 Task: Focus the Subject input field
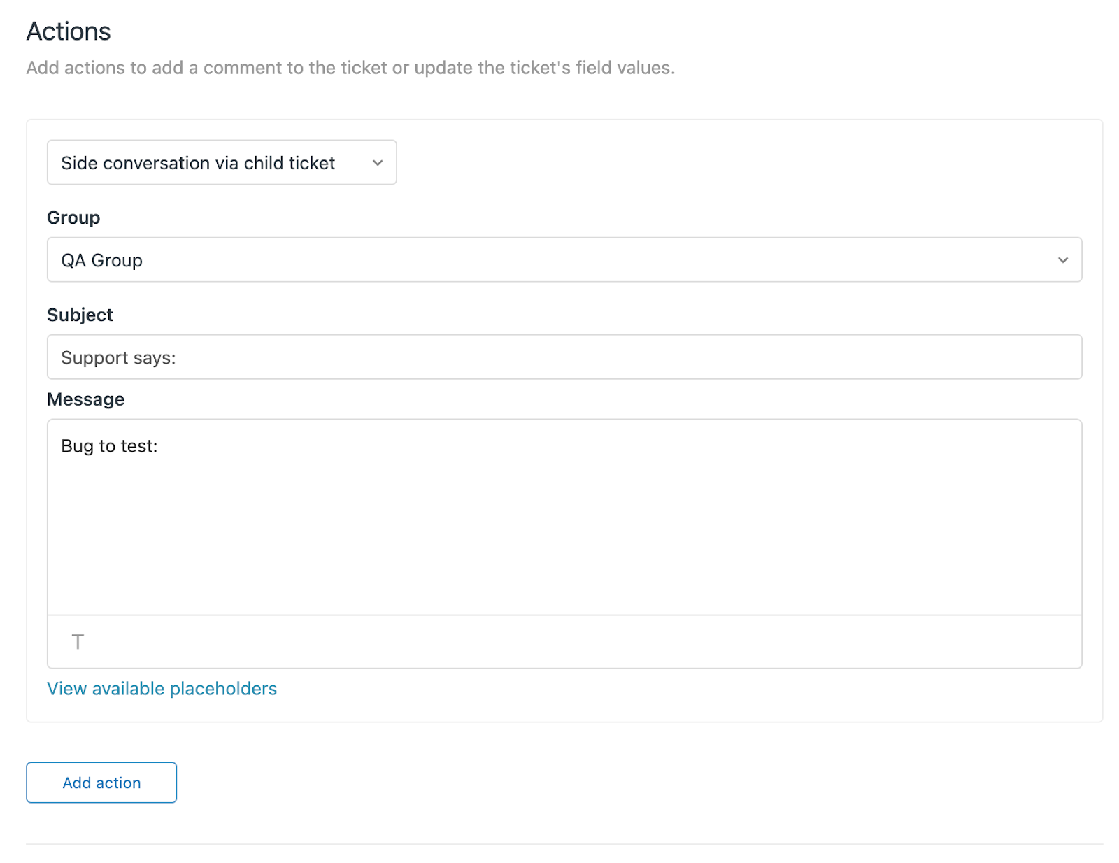point(564,357)
